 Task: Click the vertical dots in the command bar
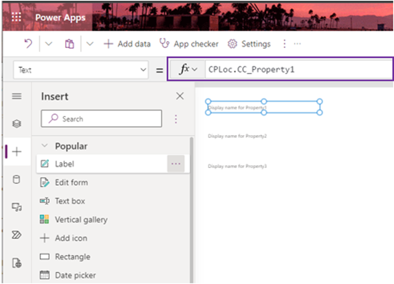285,44
